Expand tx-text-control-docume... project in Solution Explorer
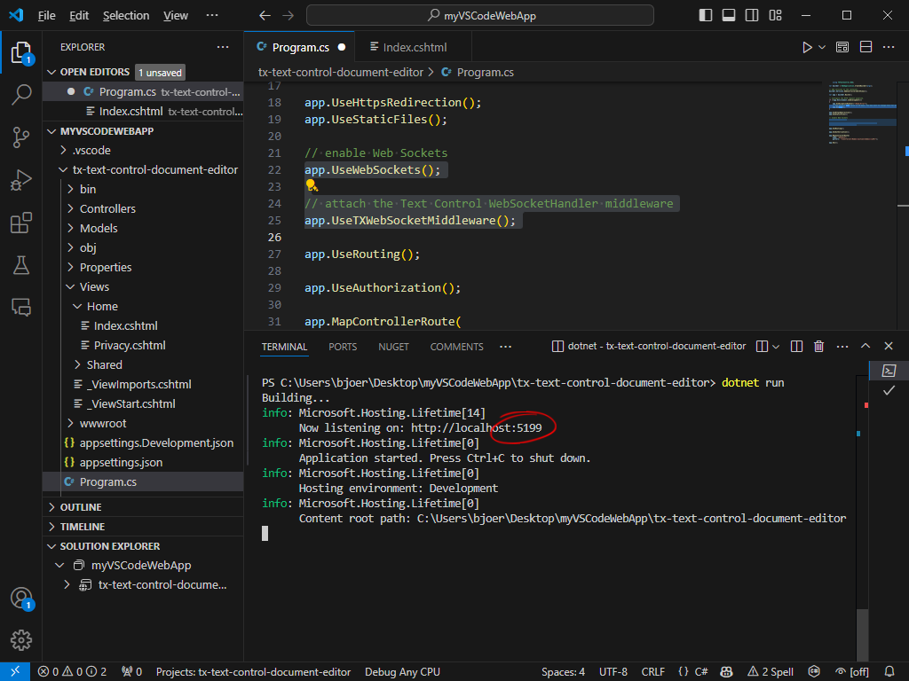909x681 pixels. coord(67,585)
